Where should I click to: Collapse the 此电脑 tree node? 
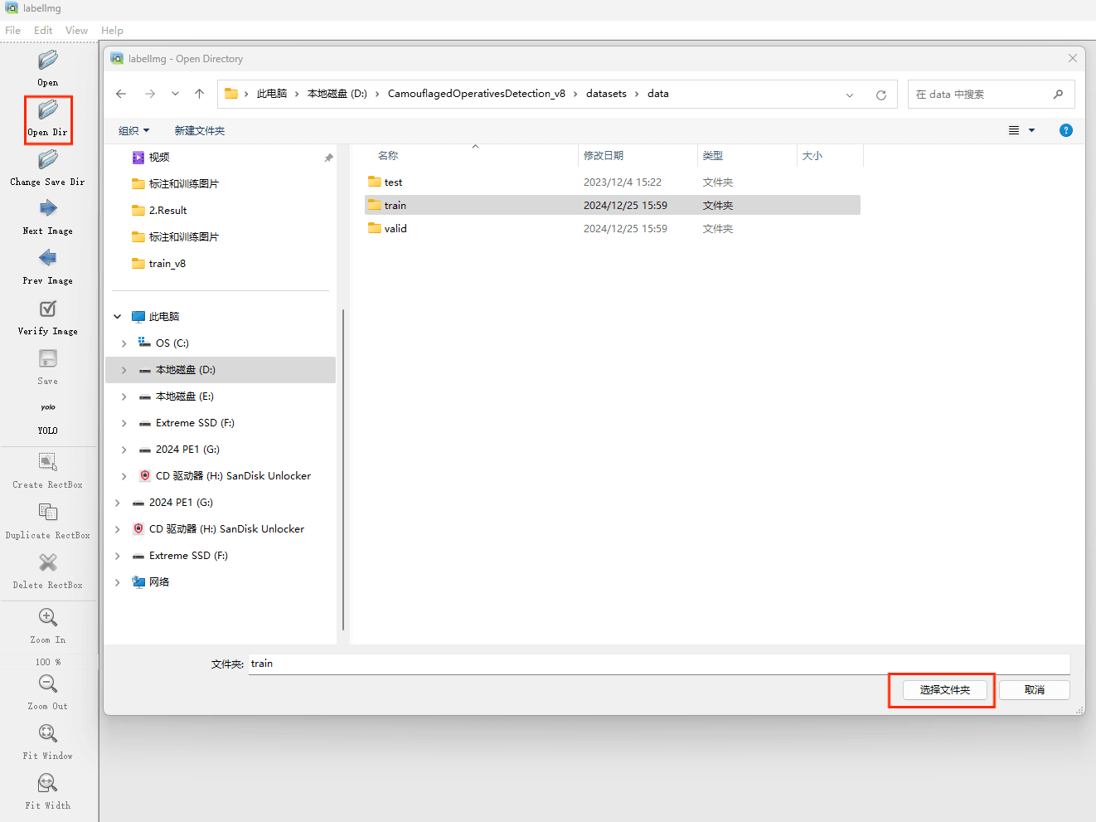click(x=118, y=317)
